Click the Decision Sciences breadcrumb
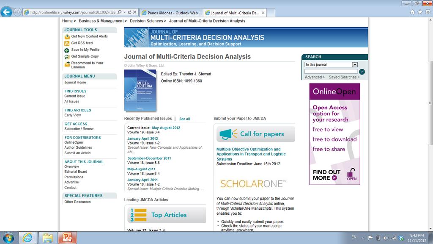This screenshot has height=244, width=433. pyautogui.click(x=146, y=21)
